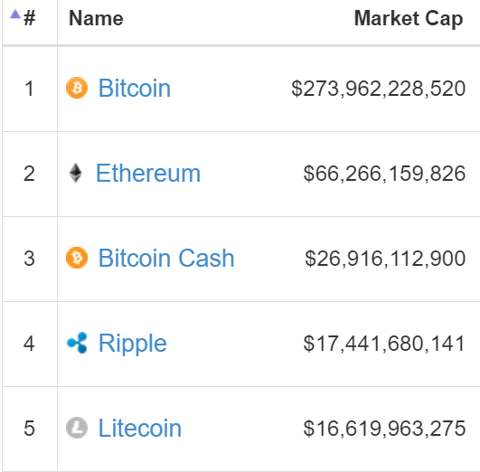Open the Bitcoin link
Viewport: 480px width, 472px height.
pyautogui.click(x=135, y=89)
